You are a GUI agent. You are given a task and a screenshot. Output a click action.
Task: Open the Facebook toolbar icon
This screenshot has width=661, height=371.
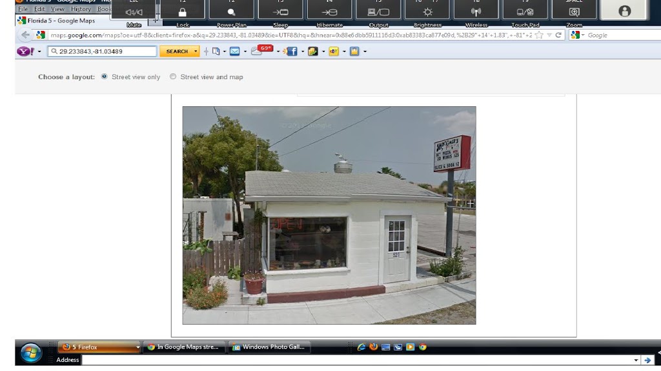pos(292,52)
